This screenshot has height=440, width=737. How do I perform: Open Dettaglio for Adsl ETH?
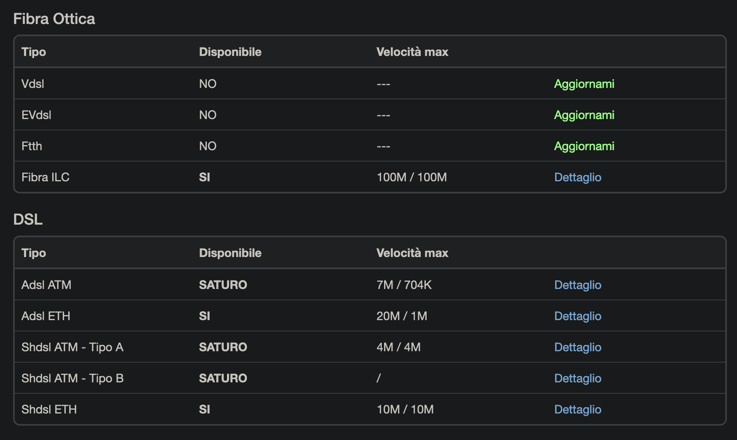click(577, 316)
